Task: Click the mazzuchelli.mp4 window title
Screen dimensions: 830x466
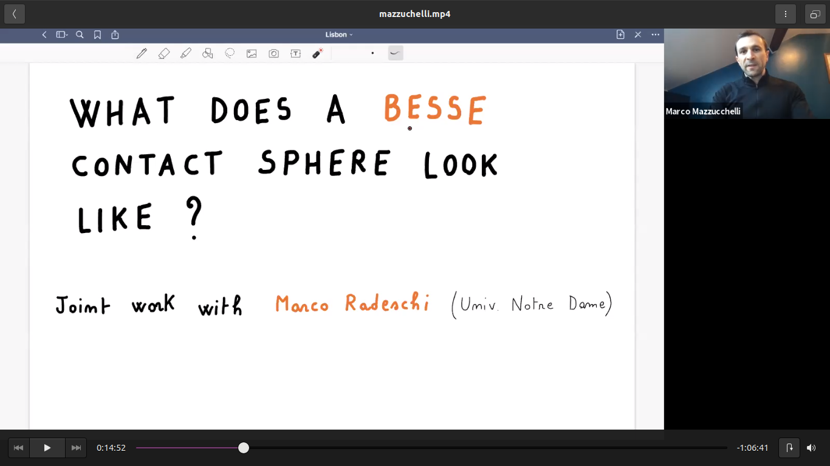Action: tap(415, 14)
